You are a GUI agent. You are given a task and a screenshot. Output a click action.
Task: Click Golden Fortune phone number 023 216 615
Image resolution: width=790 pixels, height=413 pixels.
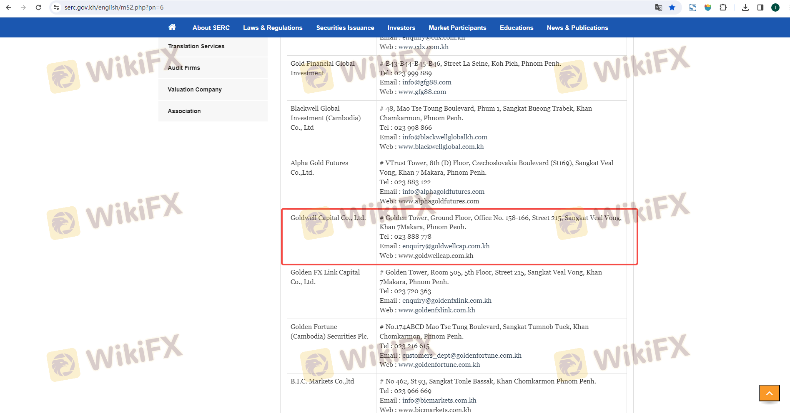point(412,346)
